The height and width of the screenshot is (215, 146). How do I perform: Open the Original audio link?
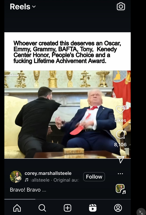tap(66, 180)
